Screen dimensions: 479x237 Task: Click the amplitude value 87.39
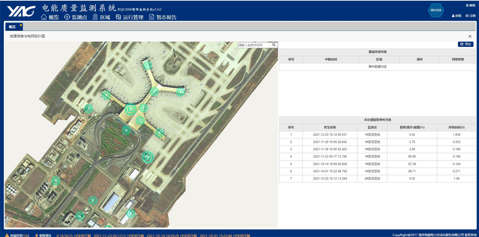tap(412, 164)
